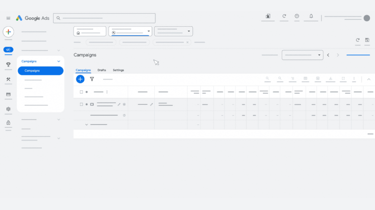
Task: Open the notifications bell
Action: coord(311,16)
